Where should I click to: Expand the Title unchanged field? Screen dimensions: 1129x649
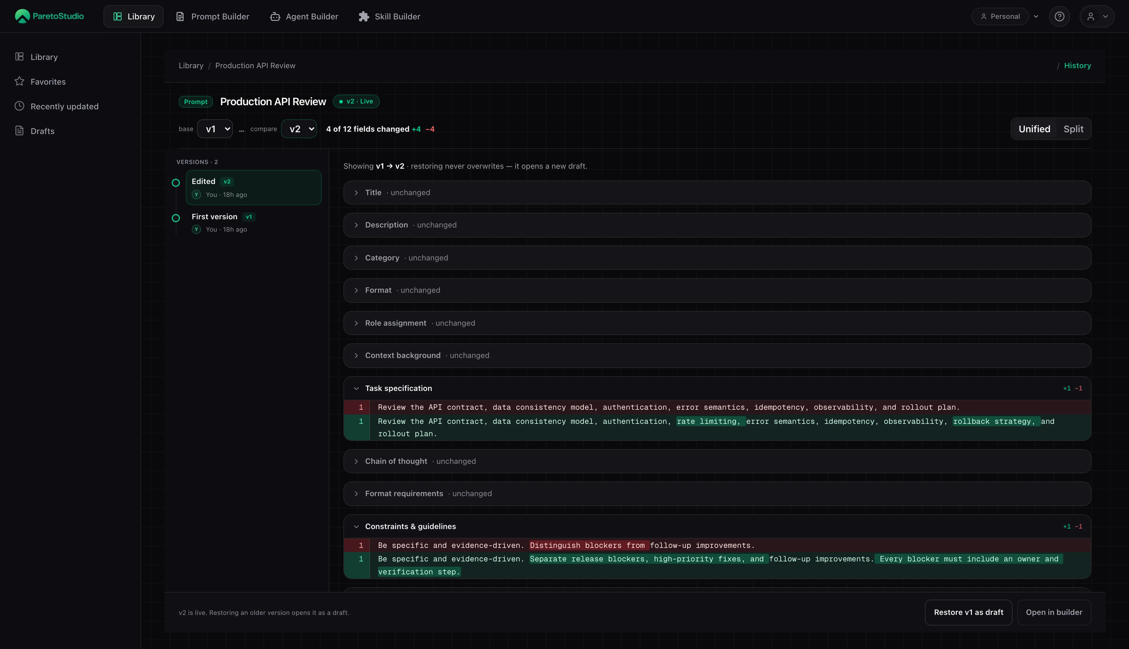point(717,193)
